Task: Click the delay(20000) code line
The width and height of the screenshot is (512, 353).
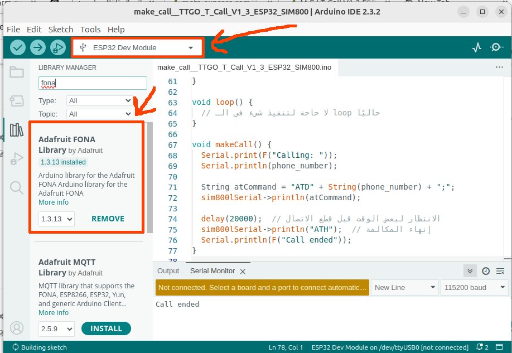Action: tap(321, 219)
